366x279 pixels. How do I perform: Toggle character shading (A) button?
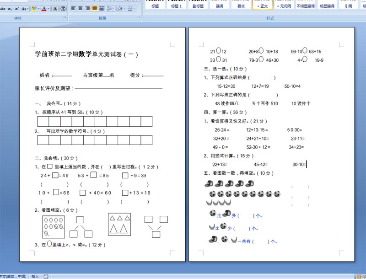click(x=55, y=9)
